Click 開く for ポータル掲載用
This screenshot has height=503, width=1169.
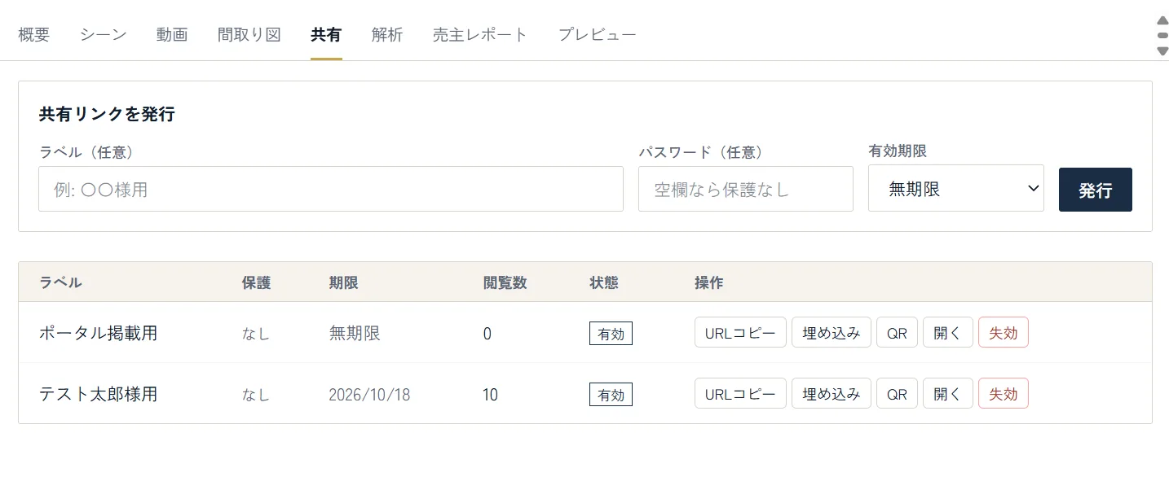(948, 332)
